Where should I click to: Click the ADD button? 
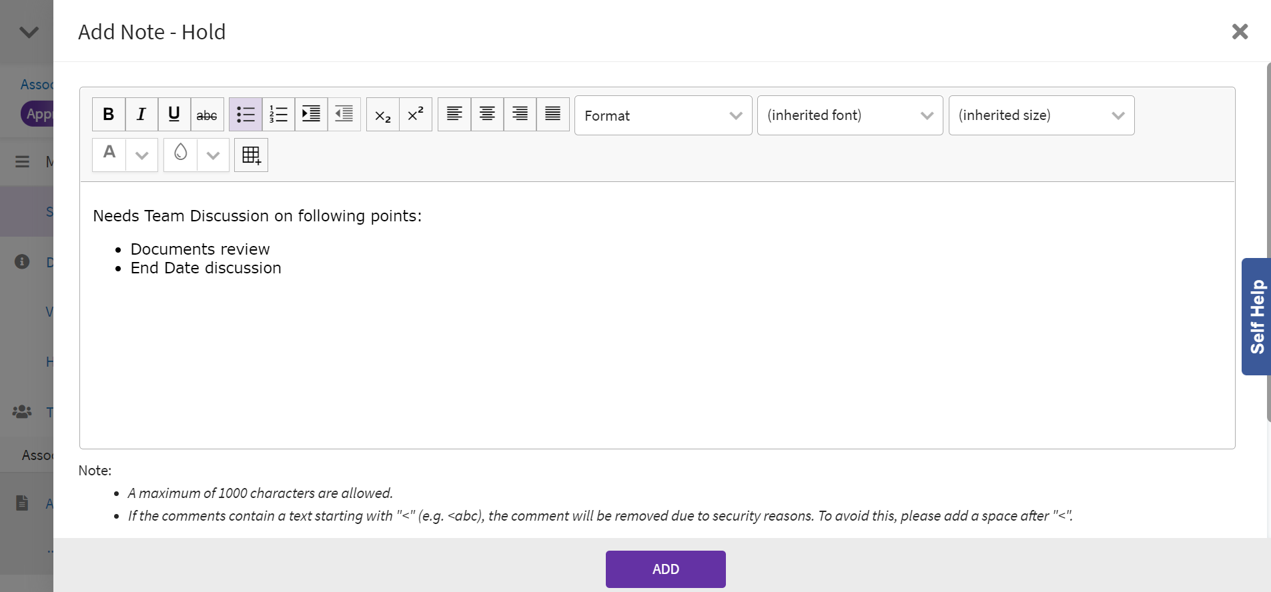point(665,569)
